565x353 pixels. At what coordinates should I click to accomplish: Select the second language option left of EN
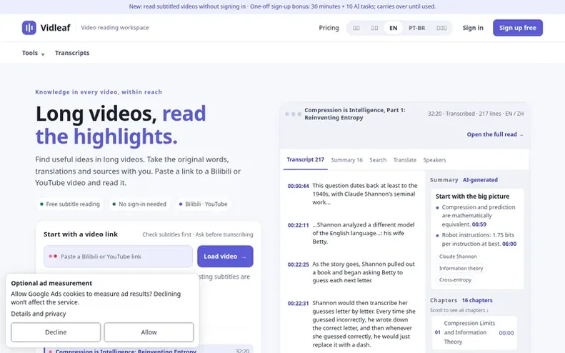coord(356,28)
